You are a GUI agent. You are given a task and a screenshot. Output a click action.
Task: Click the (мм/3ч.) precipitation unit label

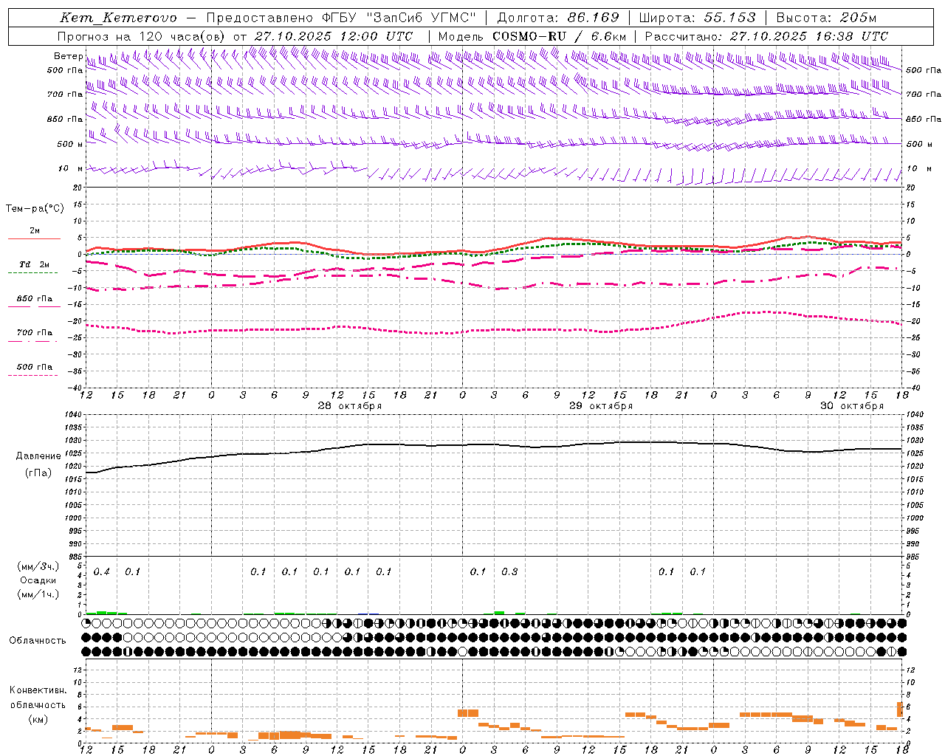[x=38, y=567]
